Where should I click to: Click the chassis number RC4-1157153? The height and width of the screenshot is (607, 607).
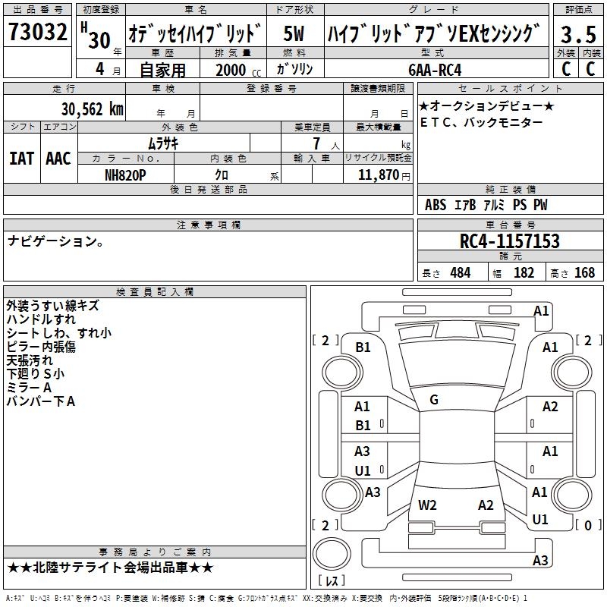[509, 241]
